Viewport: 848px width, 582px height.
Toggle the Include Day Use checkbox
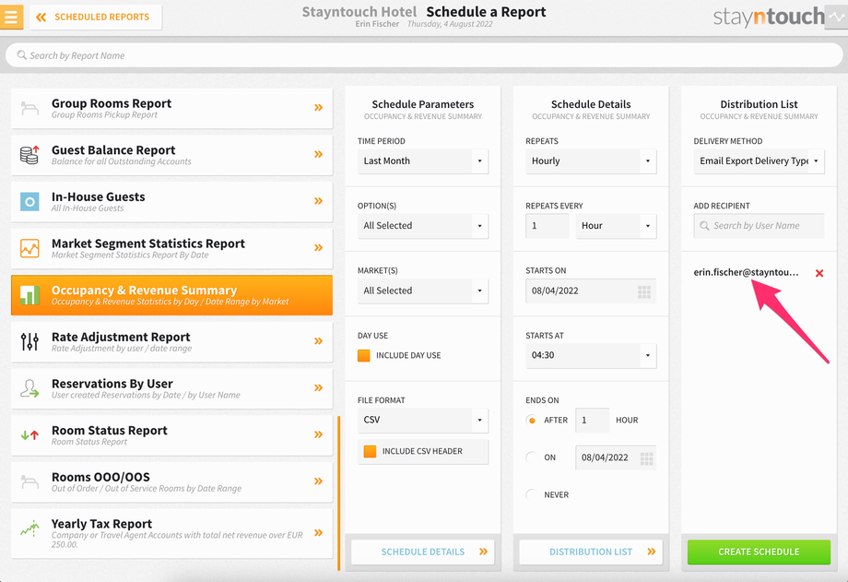point(364,355)
